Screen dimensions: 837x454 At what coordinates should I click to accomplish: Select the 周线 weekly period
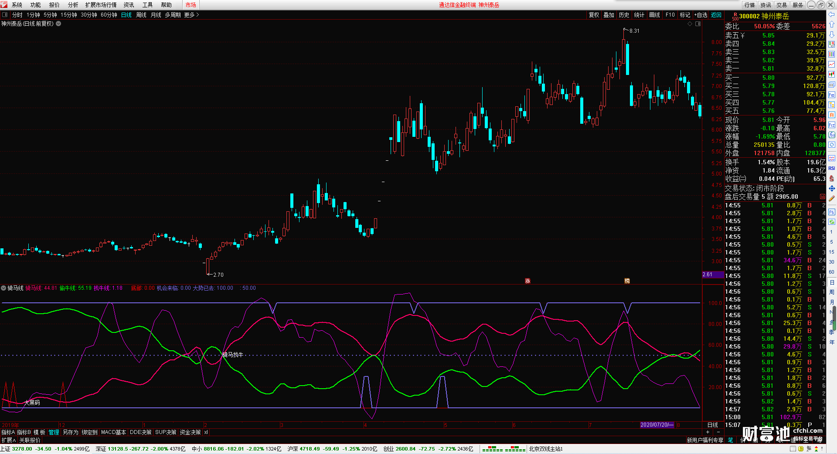pos(141,15)
